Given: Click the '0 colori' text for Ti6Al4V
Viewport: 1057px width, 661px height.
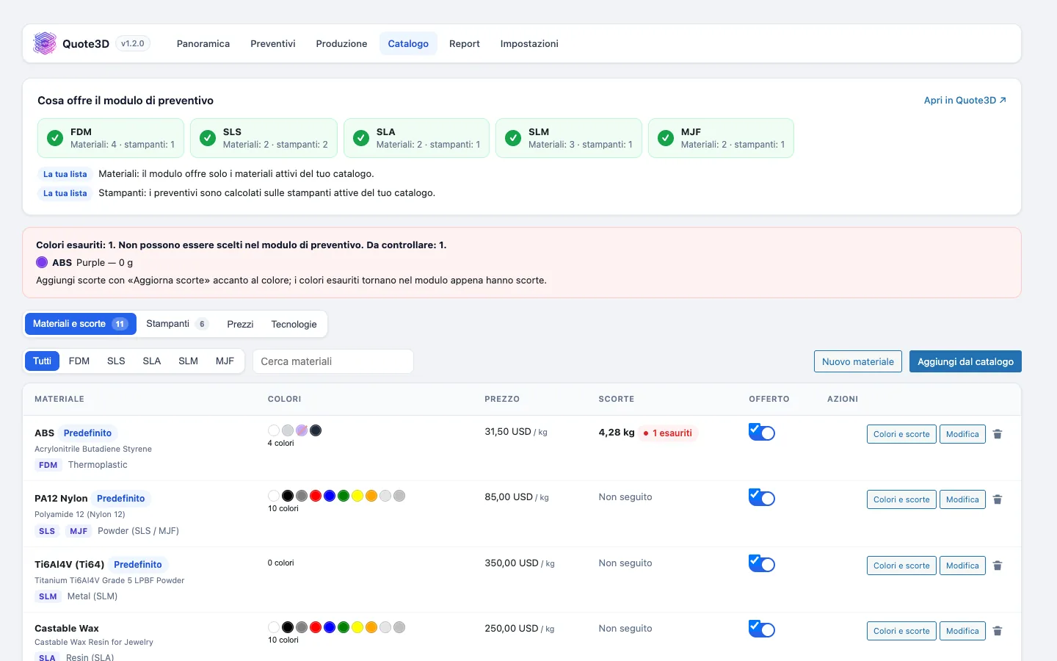Looking at the screenshot, I should [x=280, y=563].
